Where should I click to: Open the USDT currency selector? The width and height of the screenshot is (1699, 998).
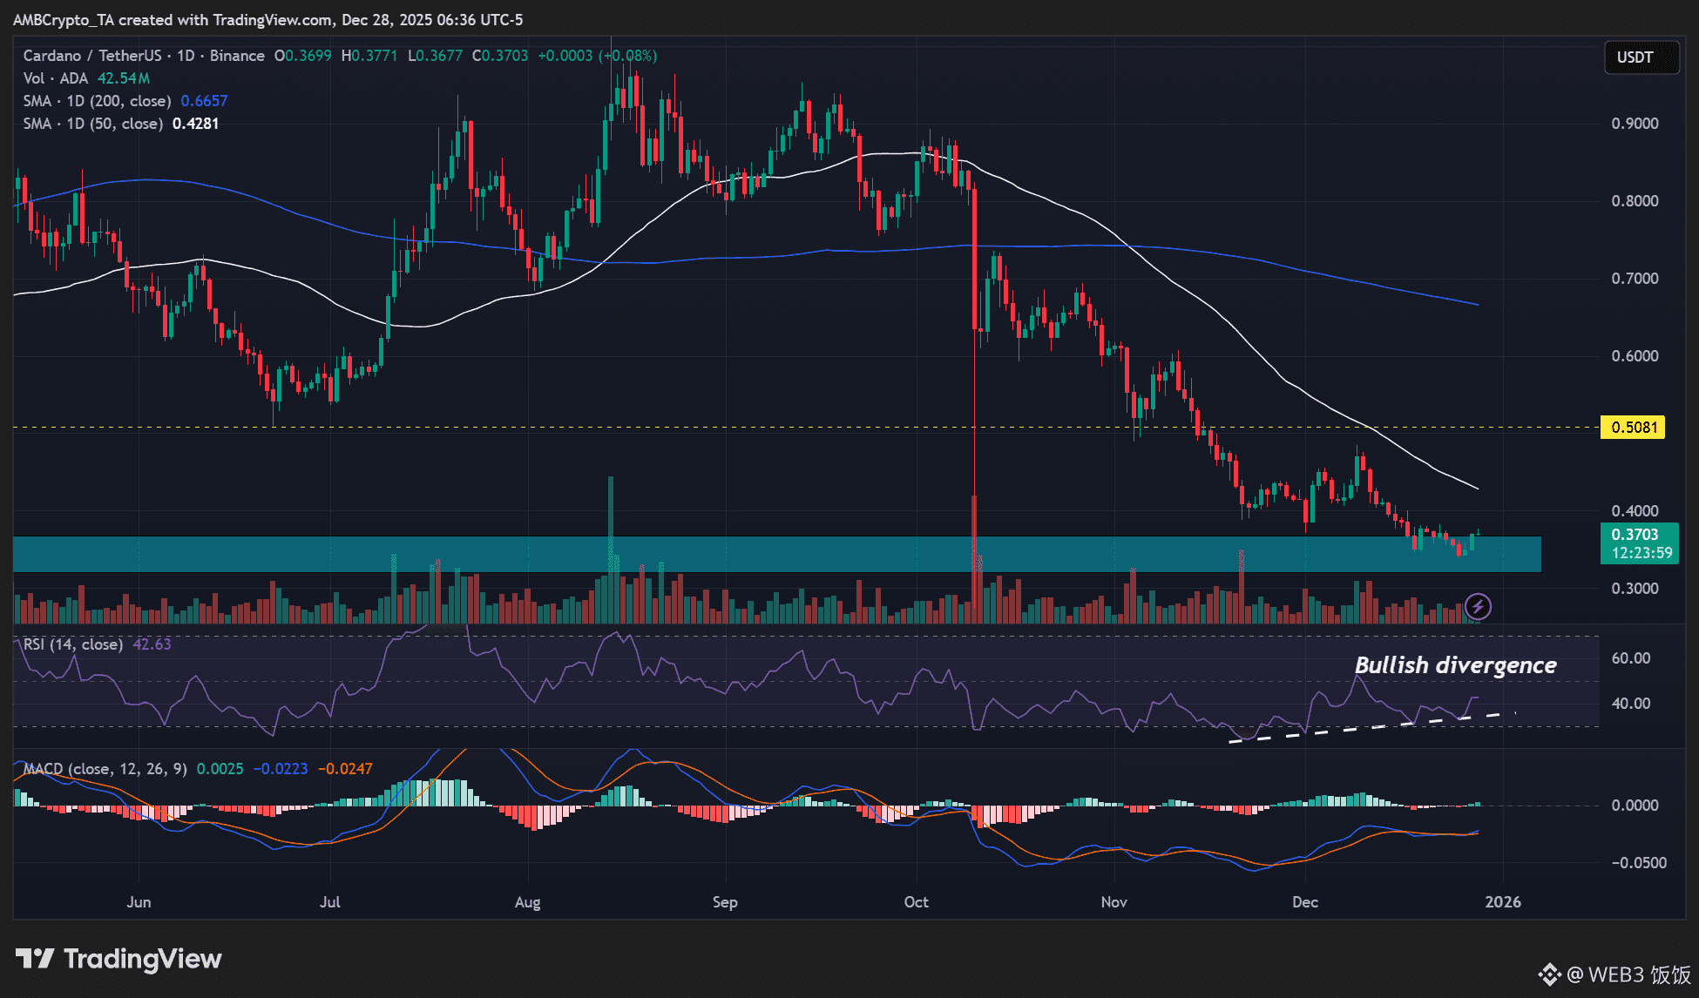[x=1641, y=57]
